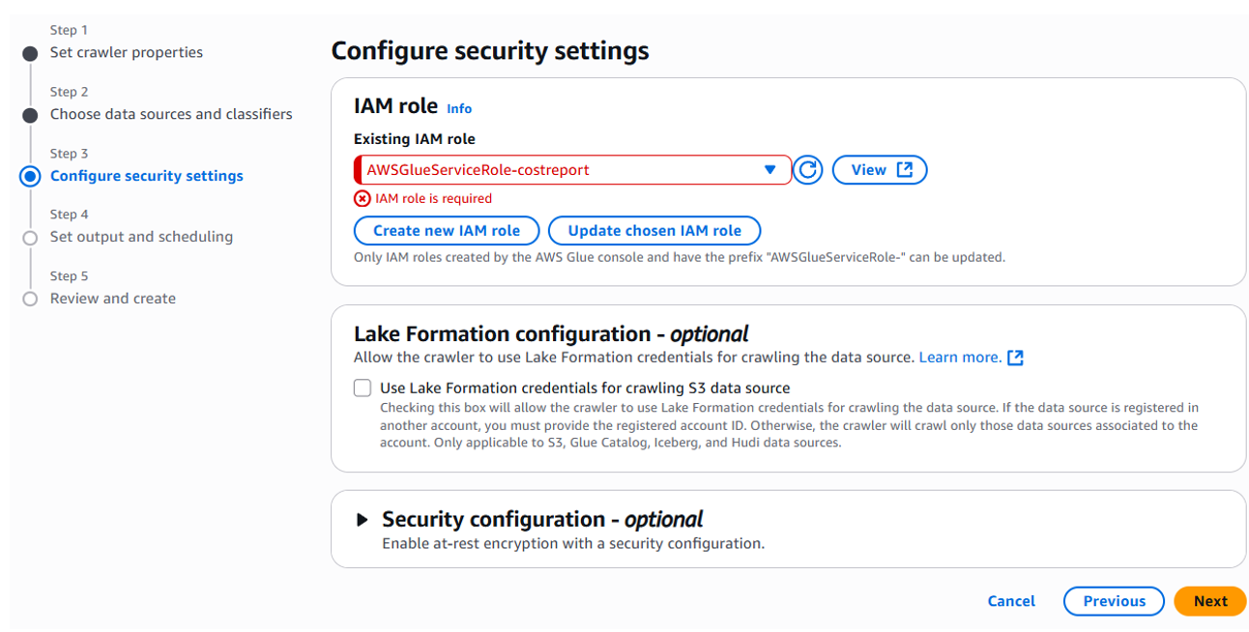Click the Step 1 completed circle indicator

pos(30,54)
